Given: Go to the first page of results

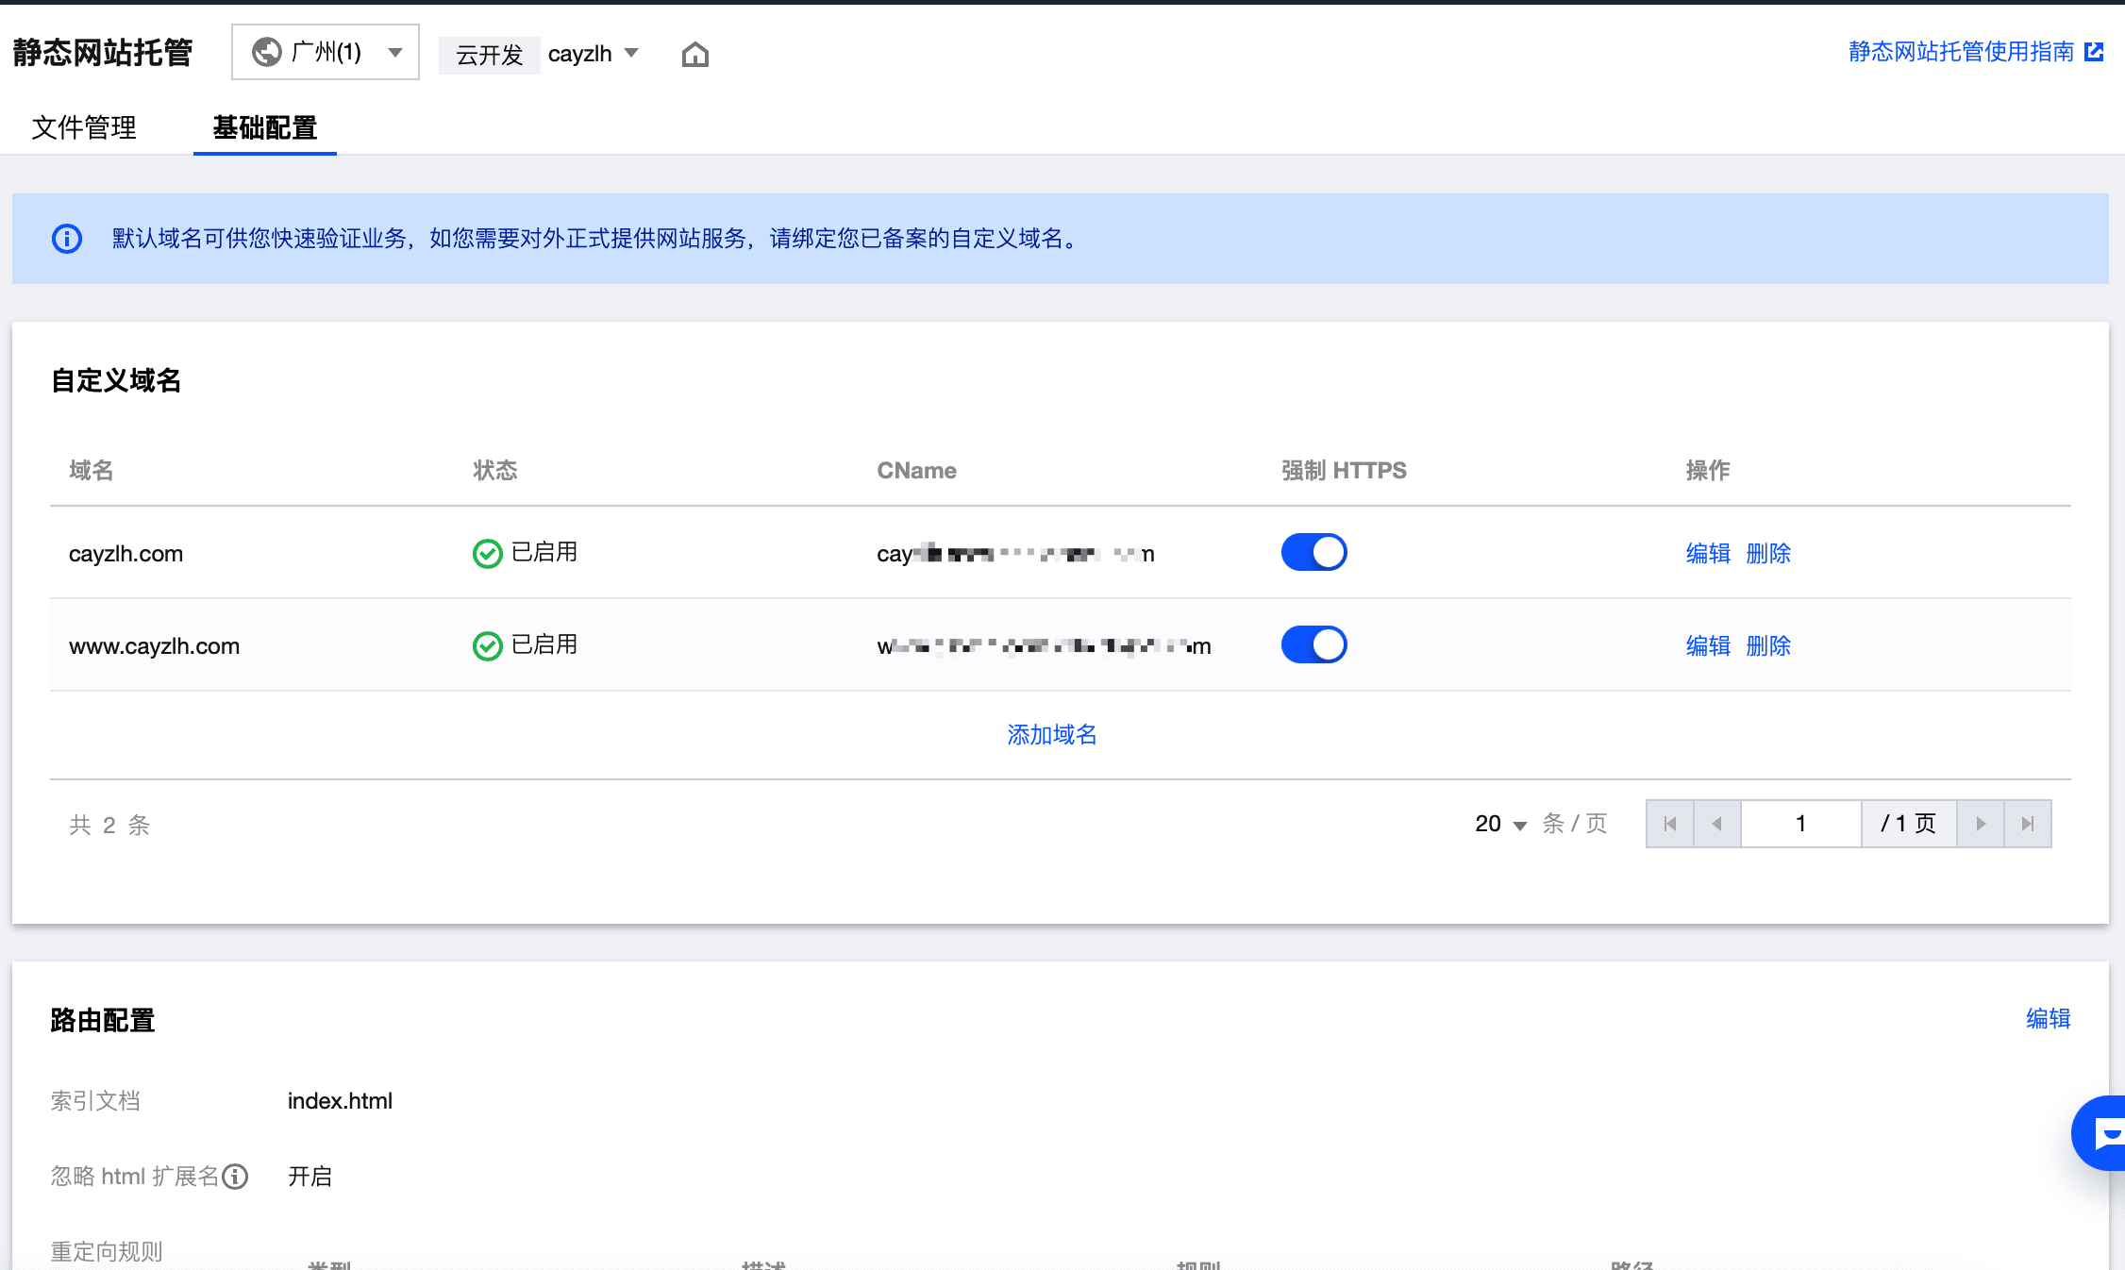Looking at the screenshot, I should (1669, 824).
